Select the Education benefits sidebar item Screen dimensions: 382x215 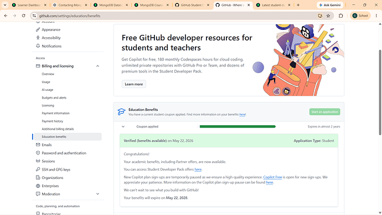pyautogui.click(x=68, y=136)
